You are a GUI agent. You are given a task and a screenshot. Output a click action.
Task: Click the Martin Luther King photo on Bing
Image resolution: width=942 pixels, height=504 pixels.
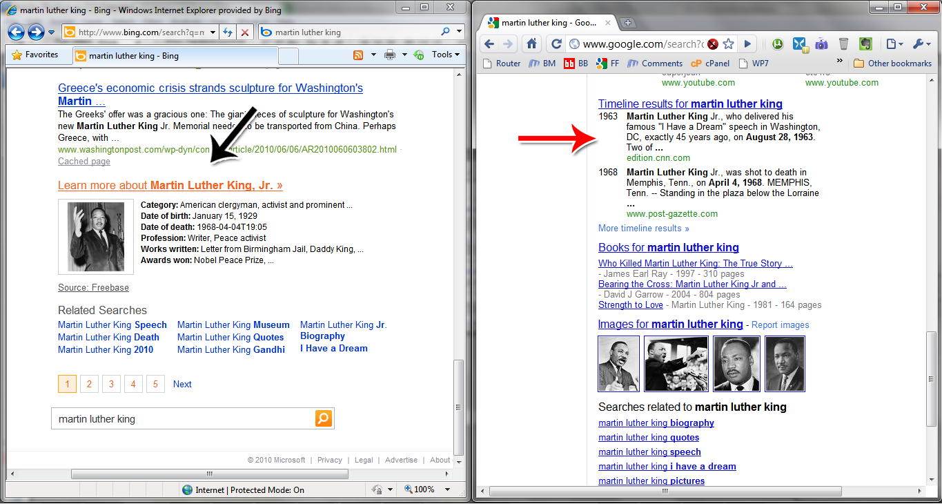(x=96, y=237)
